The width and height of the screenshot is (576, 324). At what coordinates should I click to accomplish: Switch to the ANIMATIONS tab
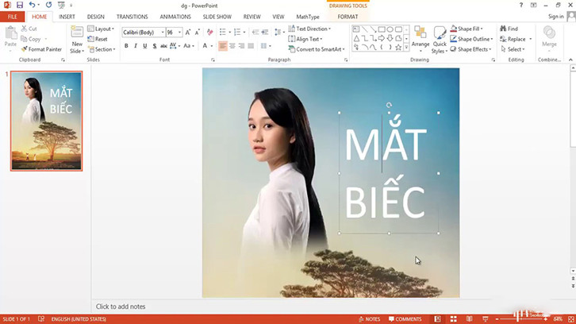175,17
